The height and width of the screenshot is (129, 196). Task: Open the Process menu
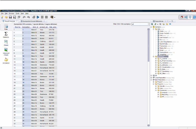[11, 13]
